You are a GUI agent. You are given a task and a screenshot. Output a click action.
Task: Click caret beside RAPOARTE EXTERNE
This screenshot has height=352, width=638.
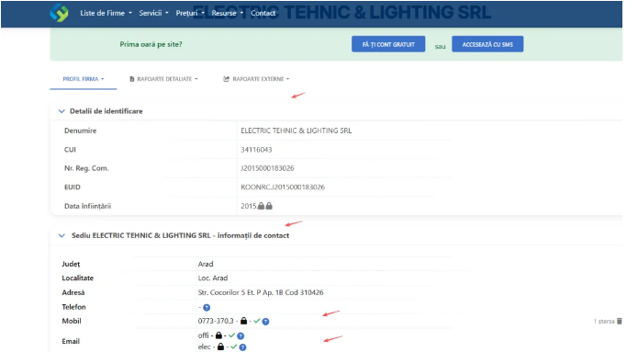pyautogui.click(x=287, y=79)
